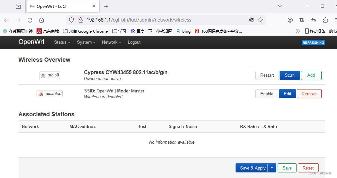
Task: Open the tab list icon left of tab
Action: click(x=18, y=6)
